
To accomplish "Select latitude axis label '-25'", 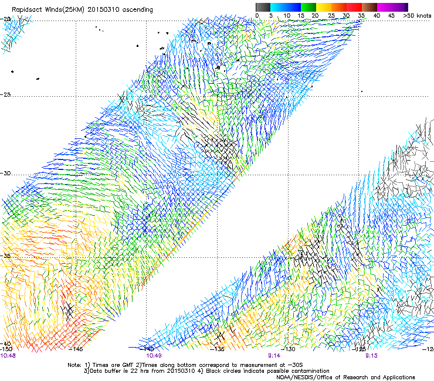I will point(5,94).
